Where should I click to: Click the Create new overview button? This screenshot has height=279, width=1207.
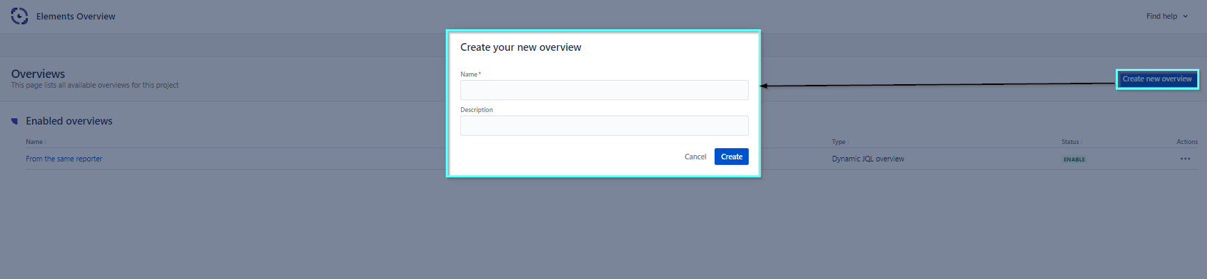(x=1156, y=79)
